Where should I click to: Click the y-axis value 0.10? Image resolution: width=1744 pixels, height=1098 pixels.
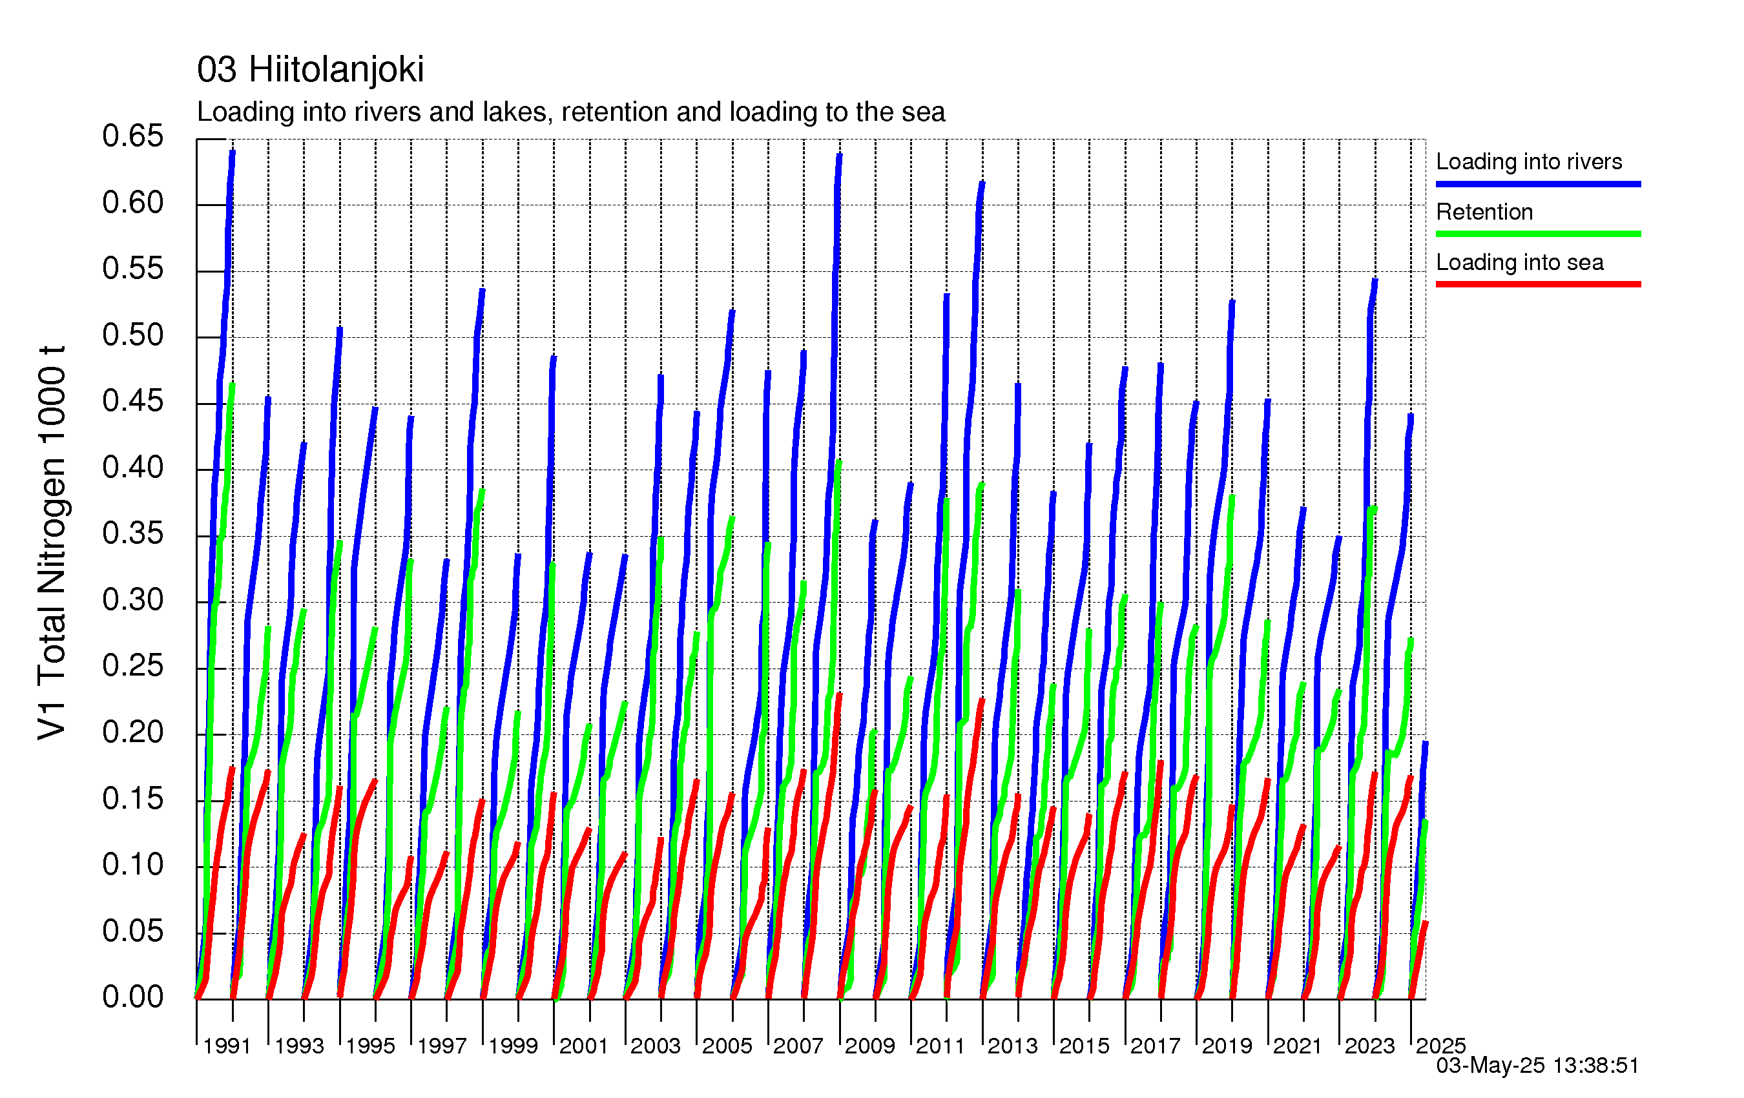pyautogui.click(x=132, y=865)
